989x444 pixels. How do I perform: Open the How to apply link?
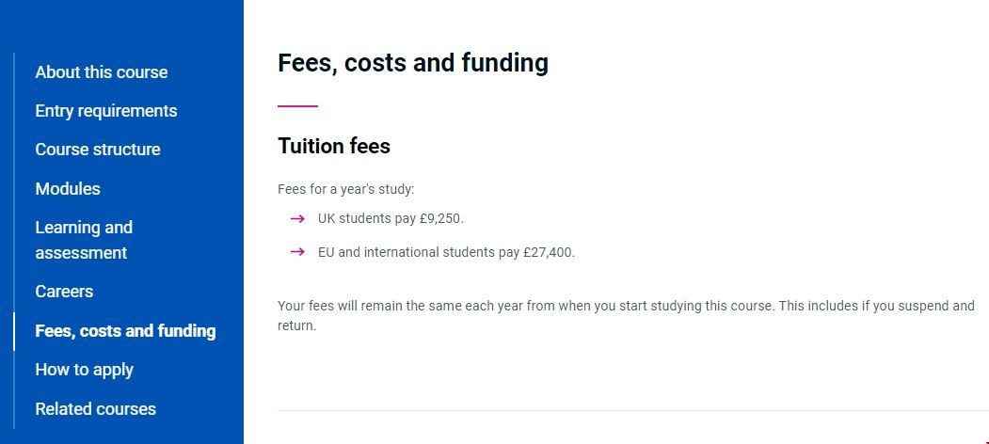[84, 370]
